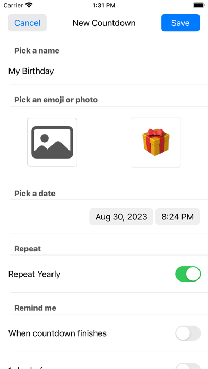Select the Pick a name header
Image resolution: width=208 pixels, height=369 pixels.
37,50
